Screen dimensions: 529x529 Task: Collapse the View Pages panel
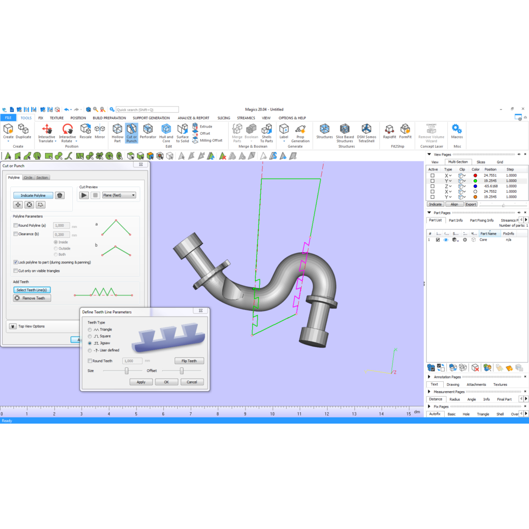tap(430, 154)
